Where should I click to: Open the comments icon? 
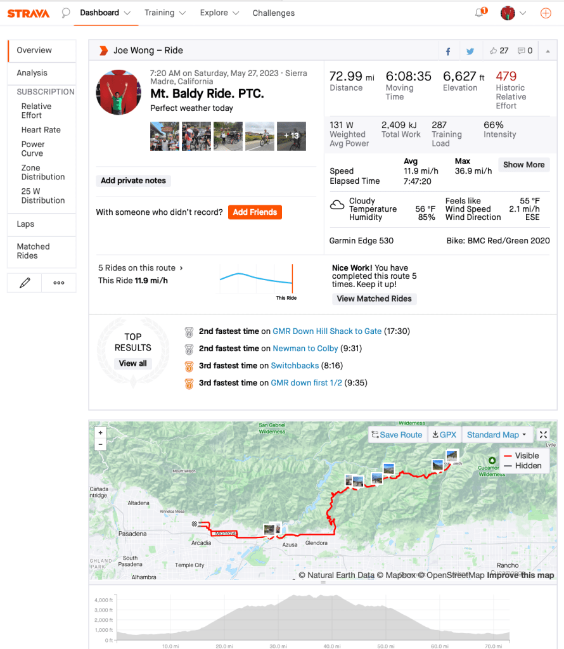[521, 51]
